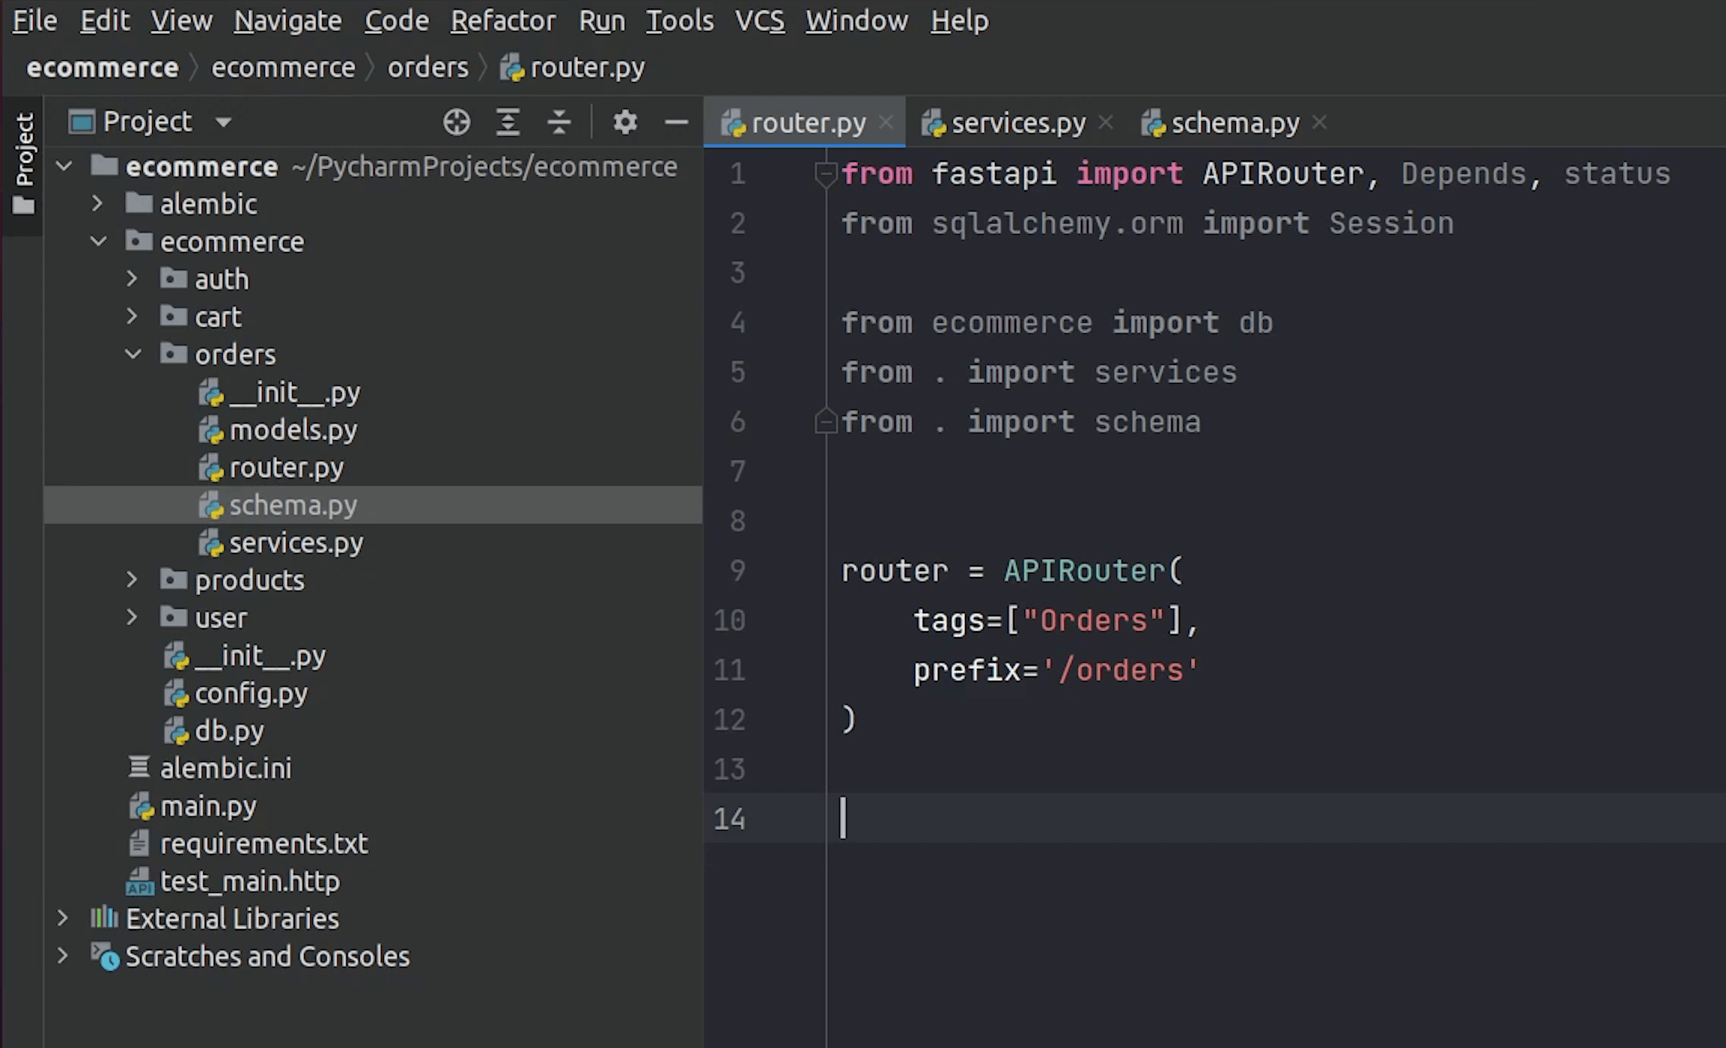This screenshot has height=1048, width=1726.
Task: Close the services.py editor tab
Action: (x=1106, y=122)
